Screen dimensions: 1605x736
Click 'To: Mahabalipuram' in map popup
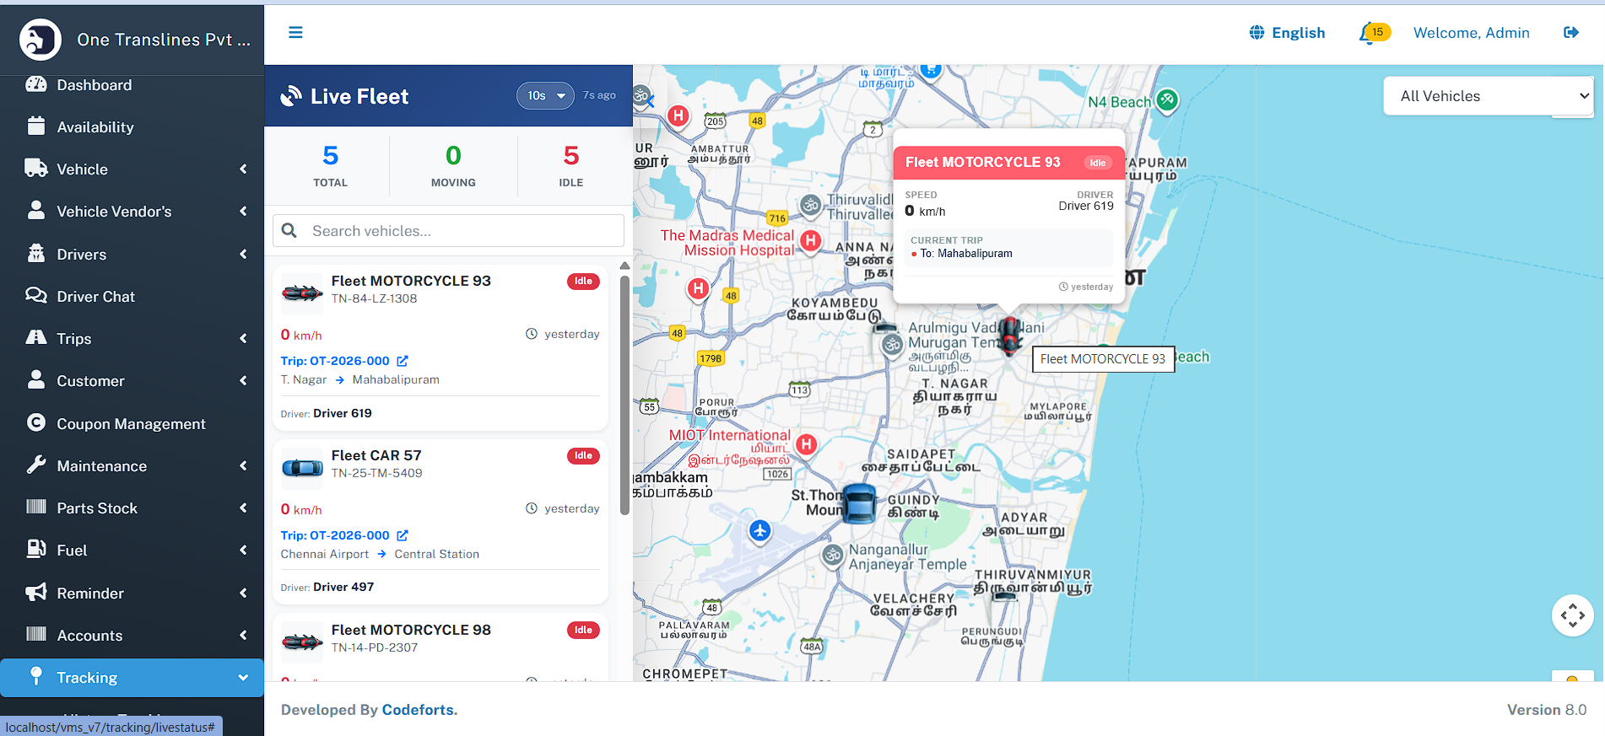pos(966,254)
